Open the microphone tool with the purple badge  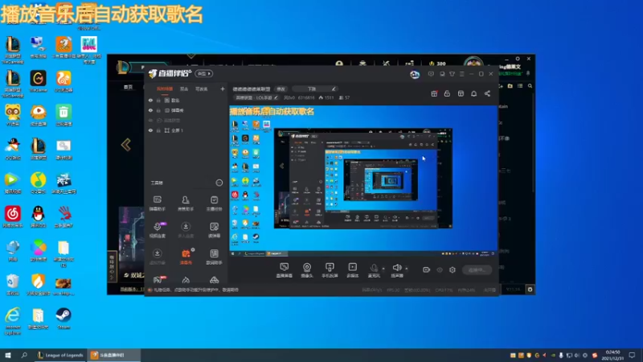158,230
